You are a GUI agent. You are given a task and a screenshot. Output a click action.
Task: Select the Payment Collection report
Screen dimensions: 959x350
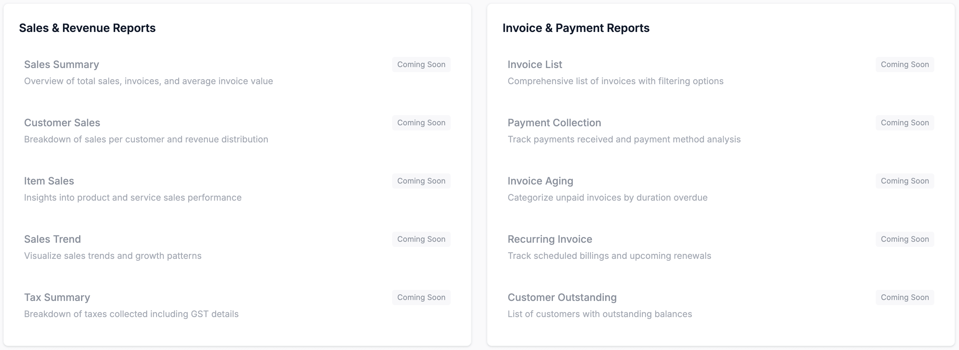tap(554, 122)
